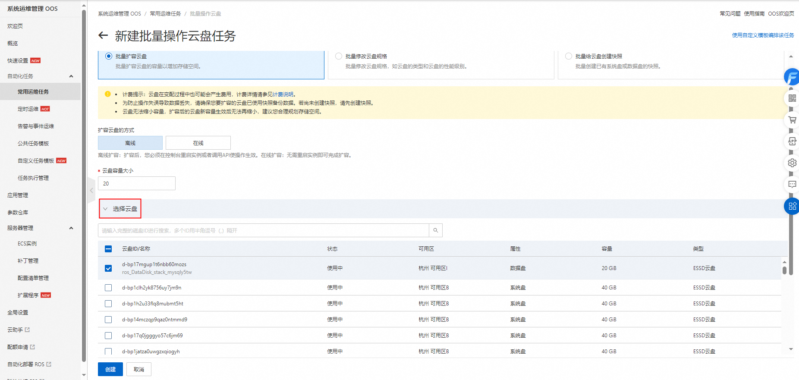Click the blue F floating assistant icon

792,77
